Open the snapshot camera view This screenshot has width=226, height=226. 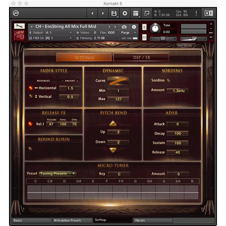coord(124,27)
